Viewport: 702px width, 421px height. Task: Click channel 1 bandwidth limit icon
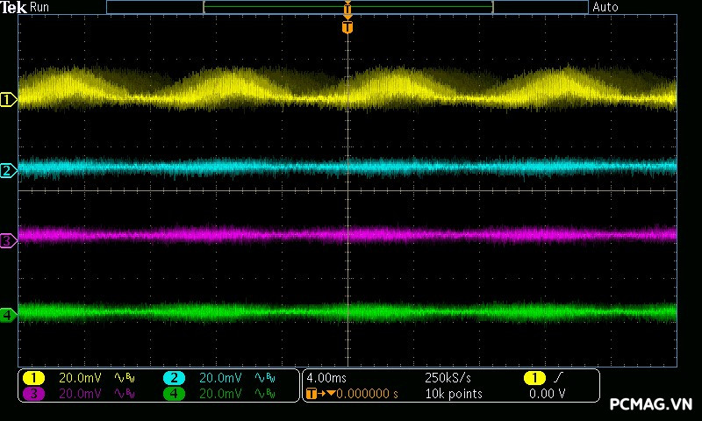click(125, 378)
